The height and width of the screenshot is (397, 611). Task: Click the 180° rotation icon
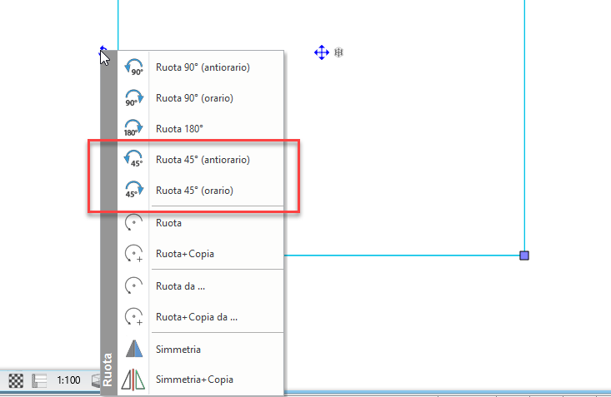pos(133,128)
